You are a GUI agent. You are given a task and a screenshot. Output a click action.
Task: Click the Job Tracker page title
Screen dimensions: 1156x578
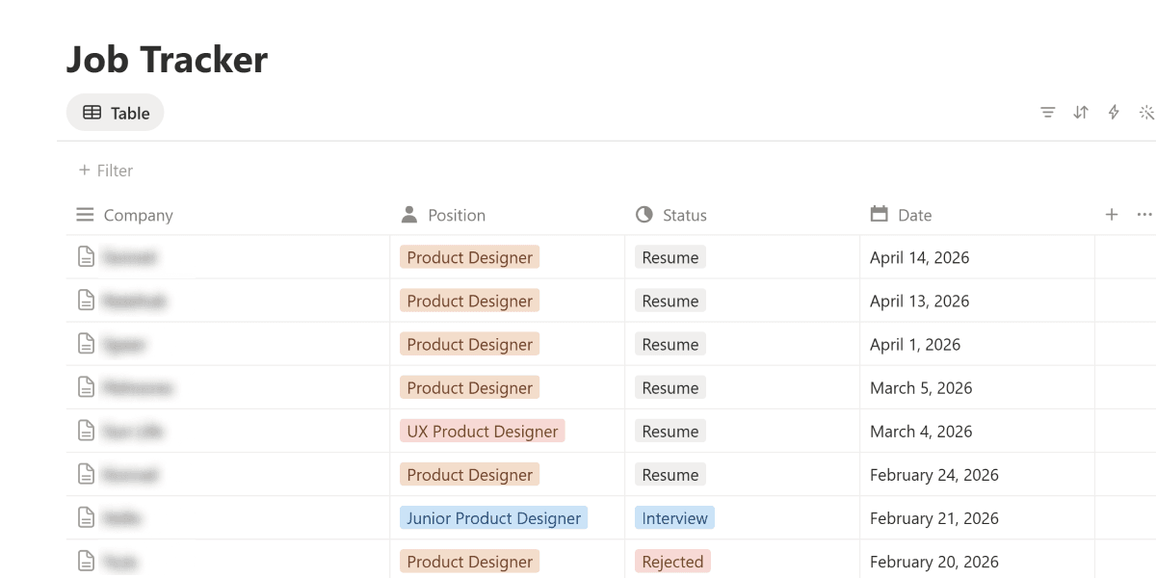[167, 60]
